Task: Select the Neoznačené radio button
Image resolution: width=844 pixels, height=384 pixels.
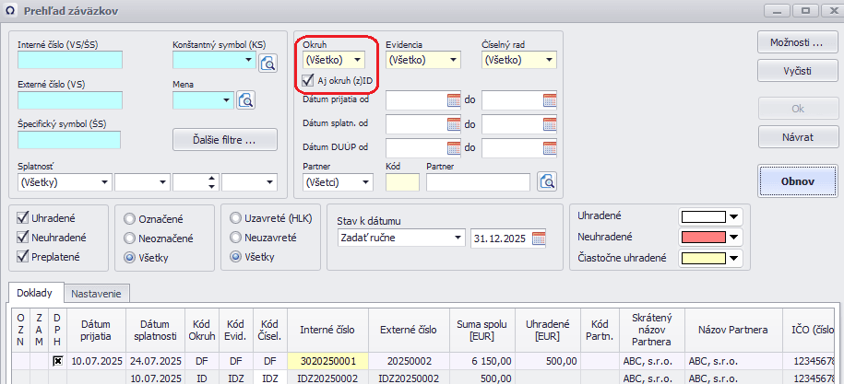Action: [x=129, y=239]
